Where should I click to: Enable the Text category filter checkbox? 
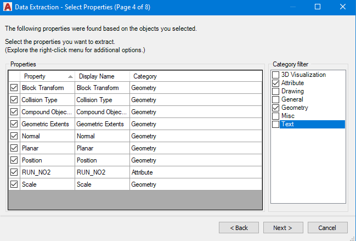275,124
